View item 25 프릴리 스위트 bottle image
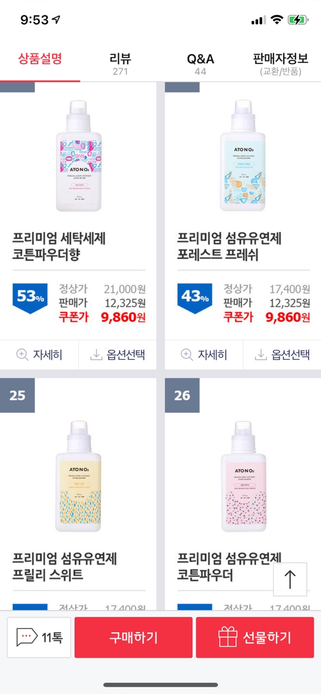The height and width of the screenshot is (694, 321). click(79, 476)
